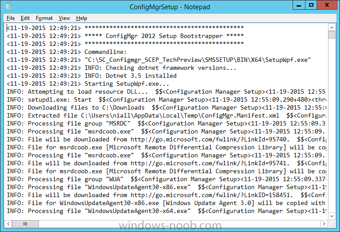Image resolution: width=340 pixels, height=232 pixels.
Task: Open the View menu
Action: 64,18
